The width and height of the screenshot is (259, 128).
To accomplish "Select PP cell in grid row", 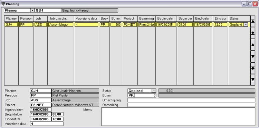I will coord(26,25).
